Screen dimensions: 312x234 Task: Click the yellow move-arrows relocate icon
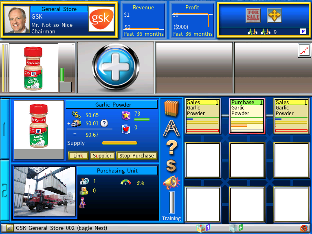point(274,15)
